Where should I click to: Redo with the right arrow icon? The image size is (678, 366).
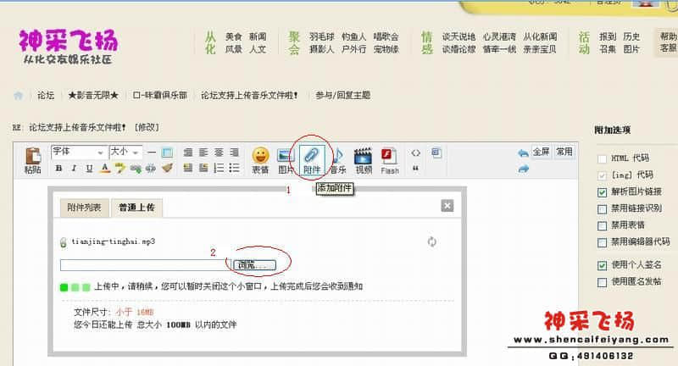point(523,169)
